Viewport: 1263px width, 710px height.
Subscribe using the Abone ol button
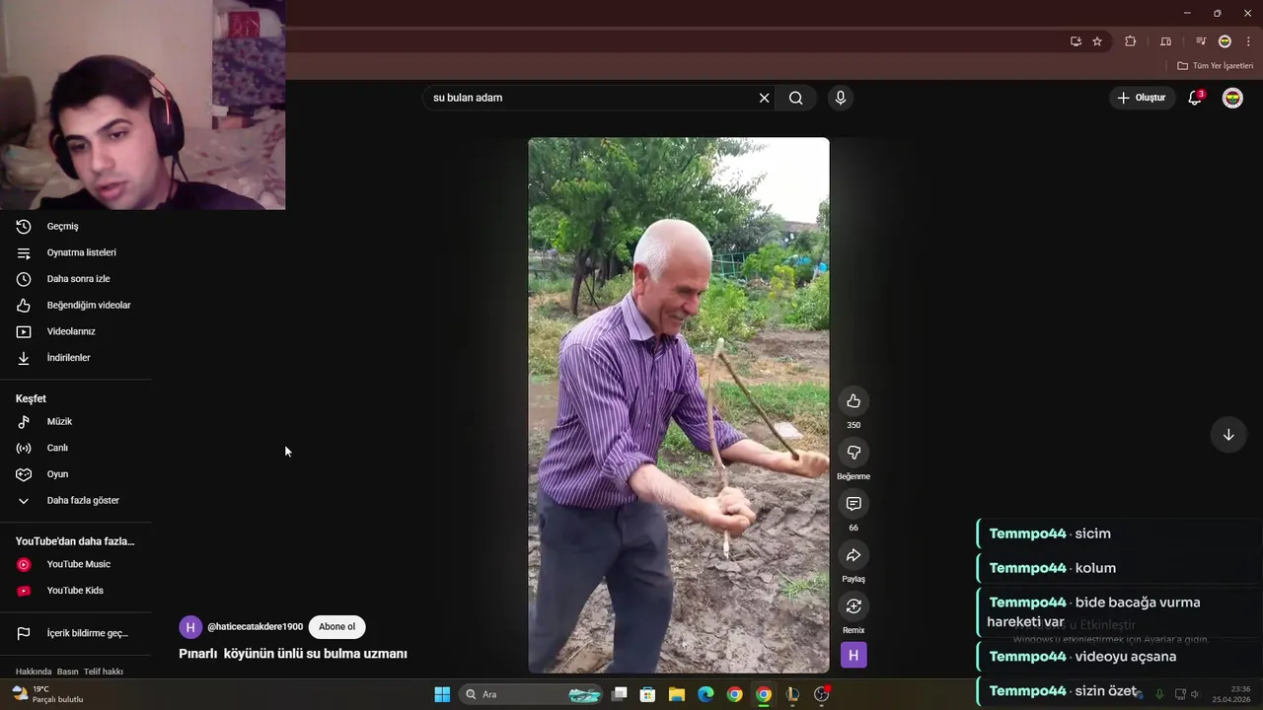(x=336, y=627)
